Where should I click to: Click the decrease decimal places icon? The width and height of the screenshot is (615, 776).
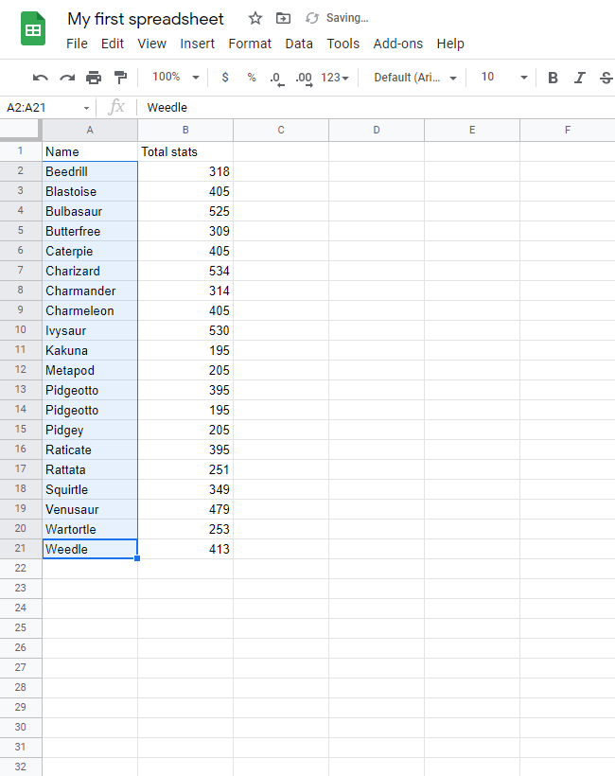[x=275, y=78]
